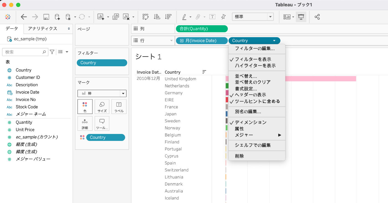Viewport: 388px width, 203px height.
Task: Open the Size card in Marks
Action: (102, 107)
